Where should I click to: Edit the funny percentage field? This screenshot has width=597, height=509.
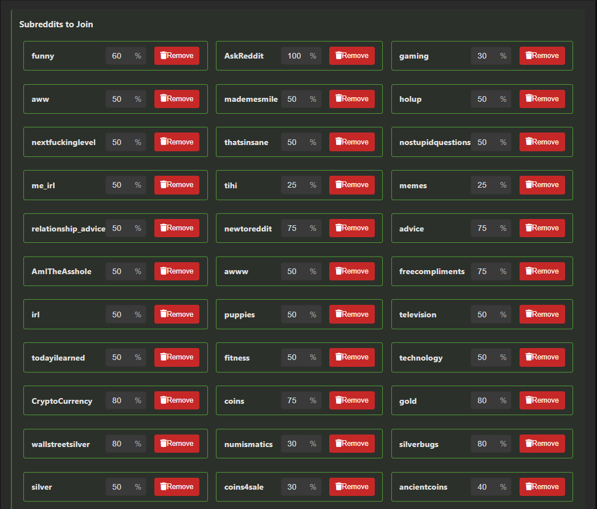(x=126, y=56)
